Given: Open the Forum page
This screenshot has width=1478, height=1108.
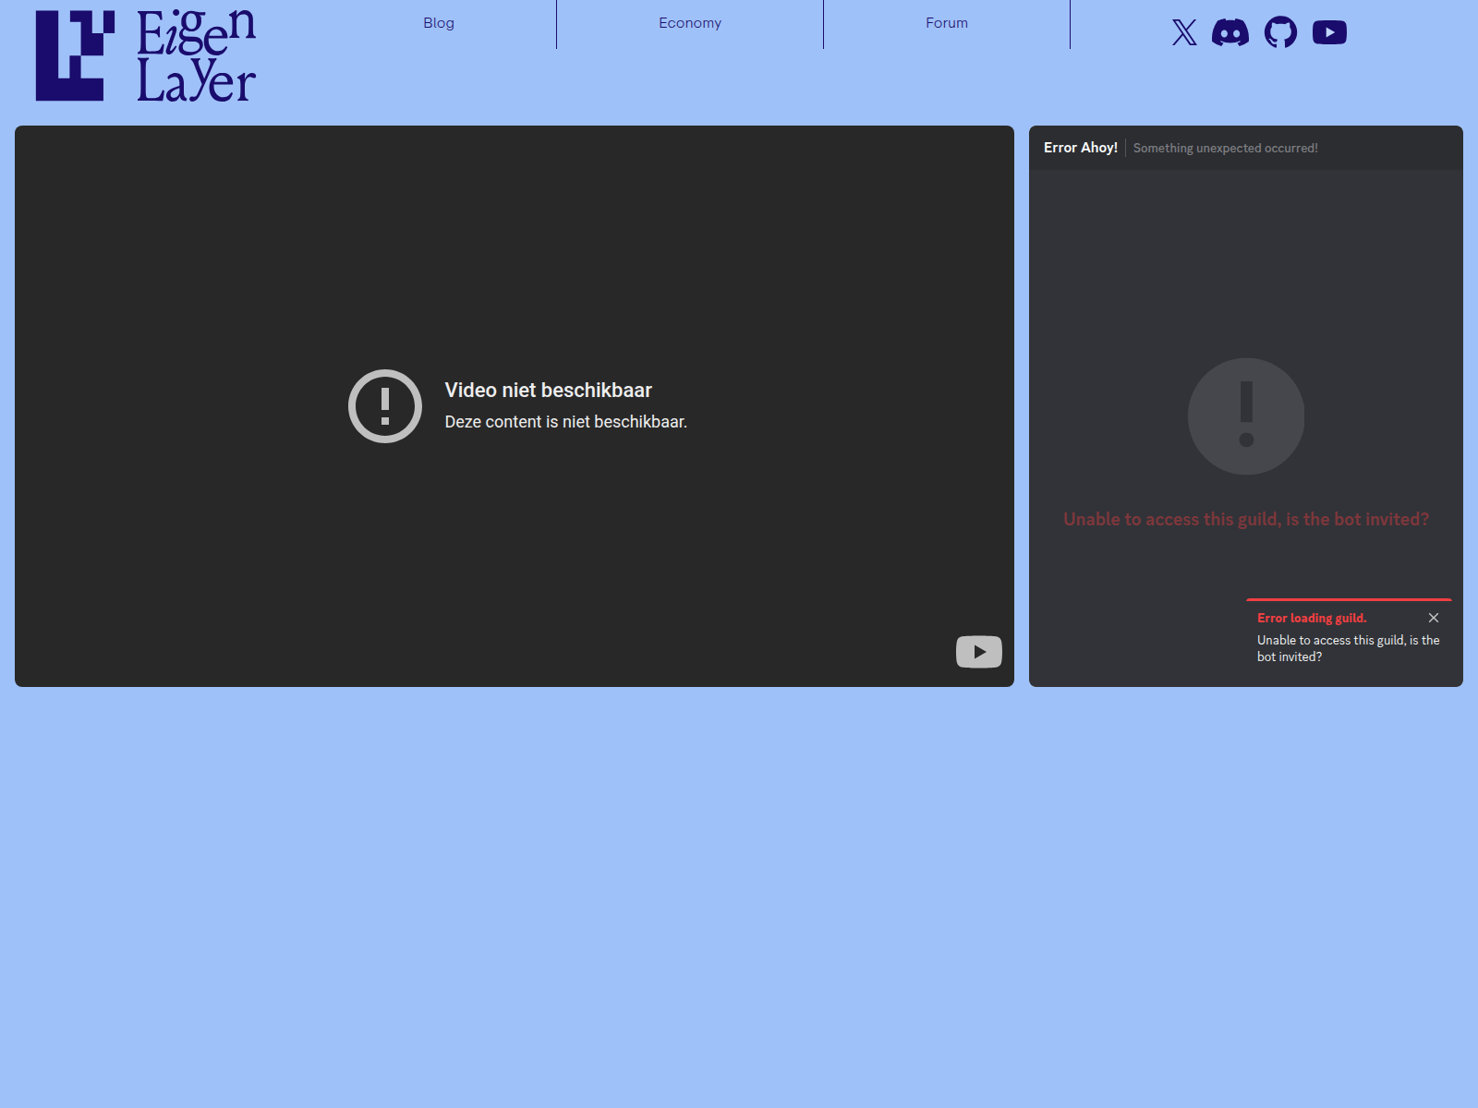Looking at the screenshot, I should point(946,22).
